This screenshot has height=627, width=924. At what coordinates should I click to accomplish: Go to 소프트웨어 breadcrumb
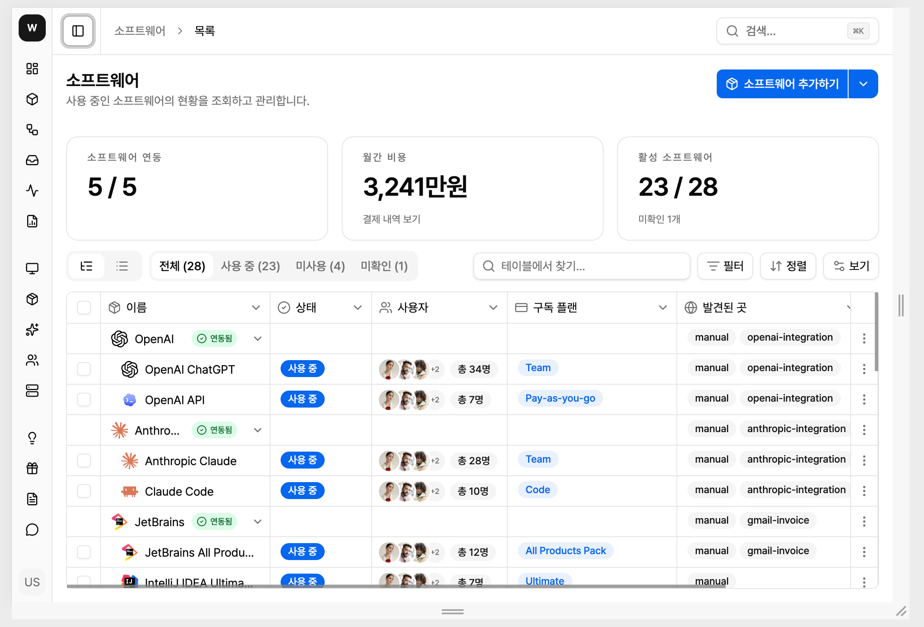pyautogui.click(x=140, y=31)
